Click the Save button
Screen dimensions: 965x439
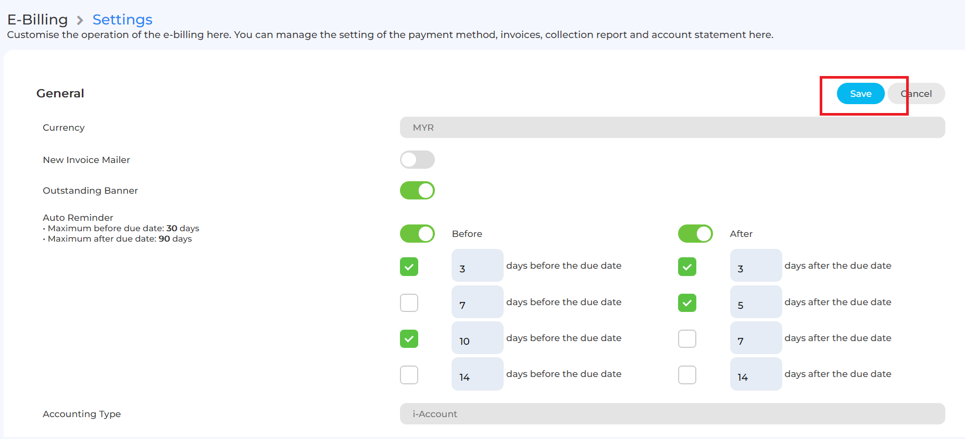point(860,94)
